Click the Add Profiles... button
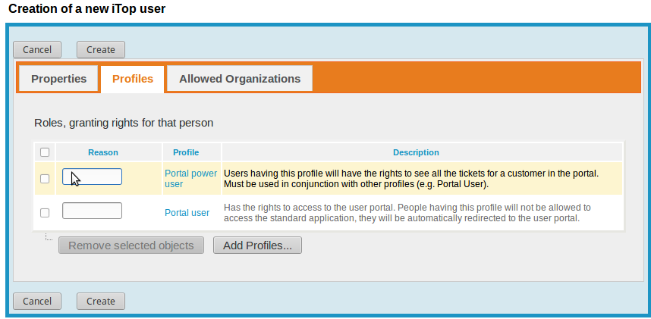Image resolution: width=651 pixels, height=319 pixels. (258, 246)
